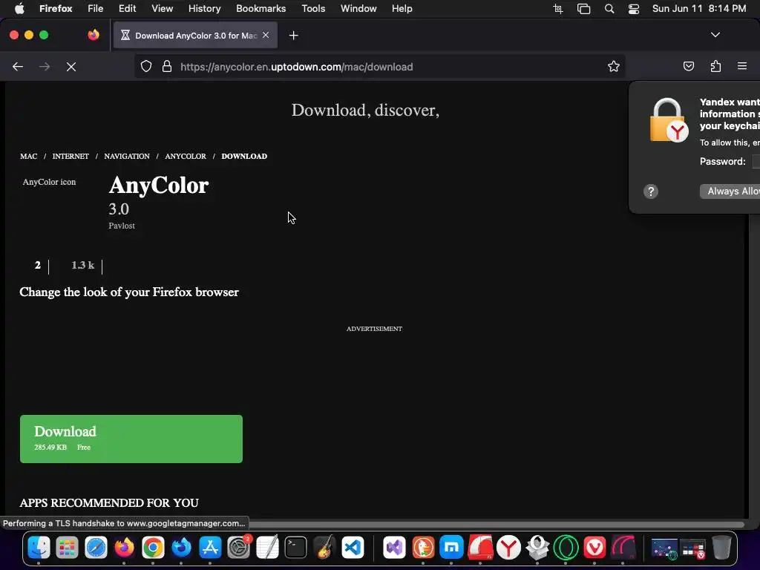Open the Edit menu
The width and height of the screenshot is (760, 570).
point(127,9)
